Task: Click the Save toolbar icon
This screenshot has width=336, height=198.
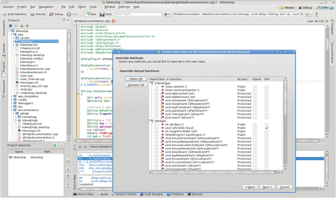Action: pos(102,14)
